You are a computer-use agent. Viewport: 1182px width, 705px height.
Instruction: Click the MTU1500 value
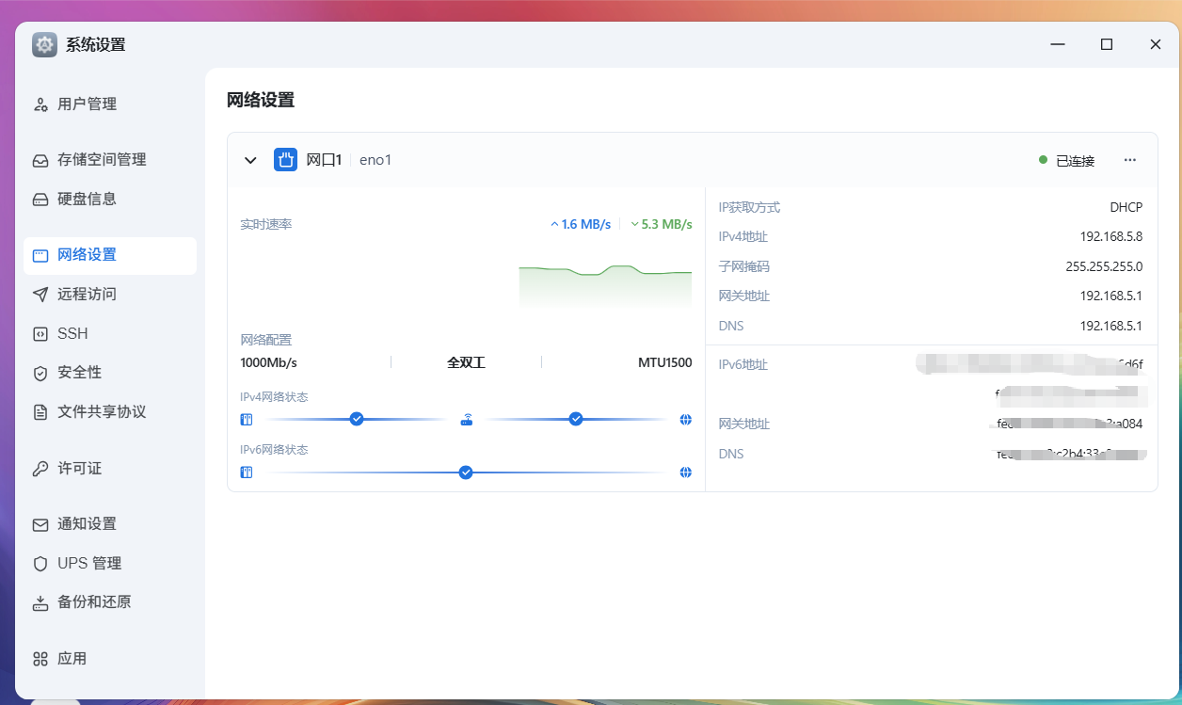665,362
